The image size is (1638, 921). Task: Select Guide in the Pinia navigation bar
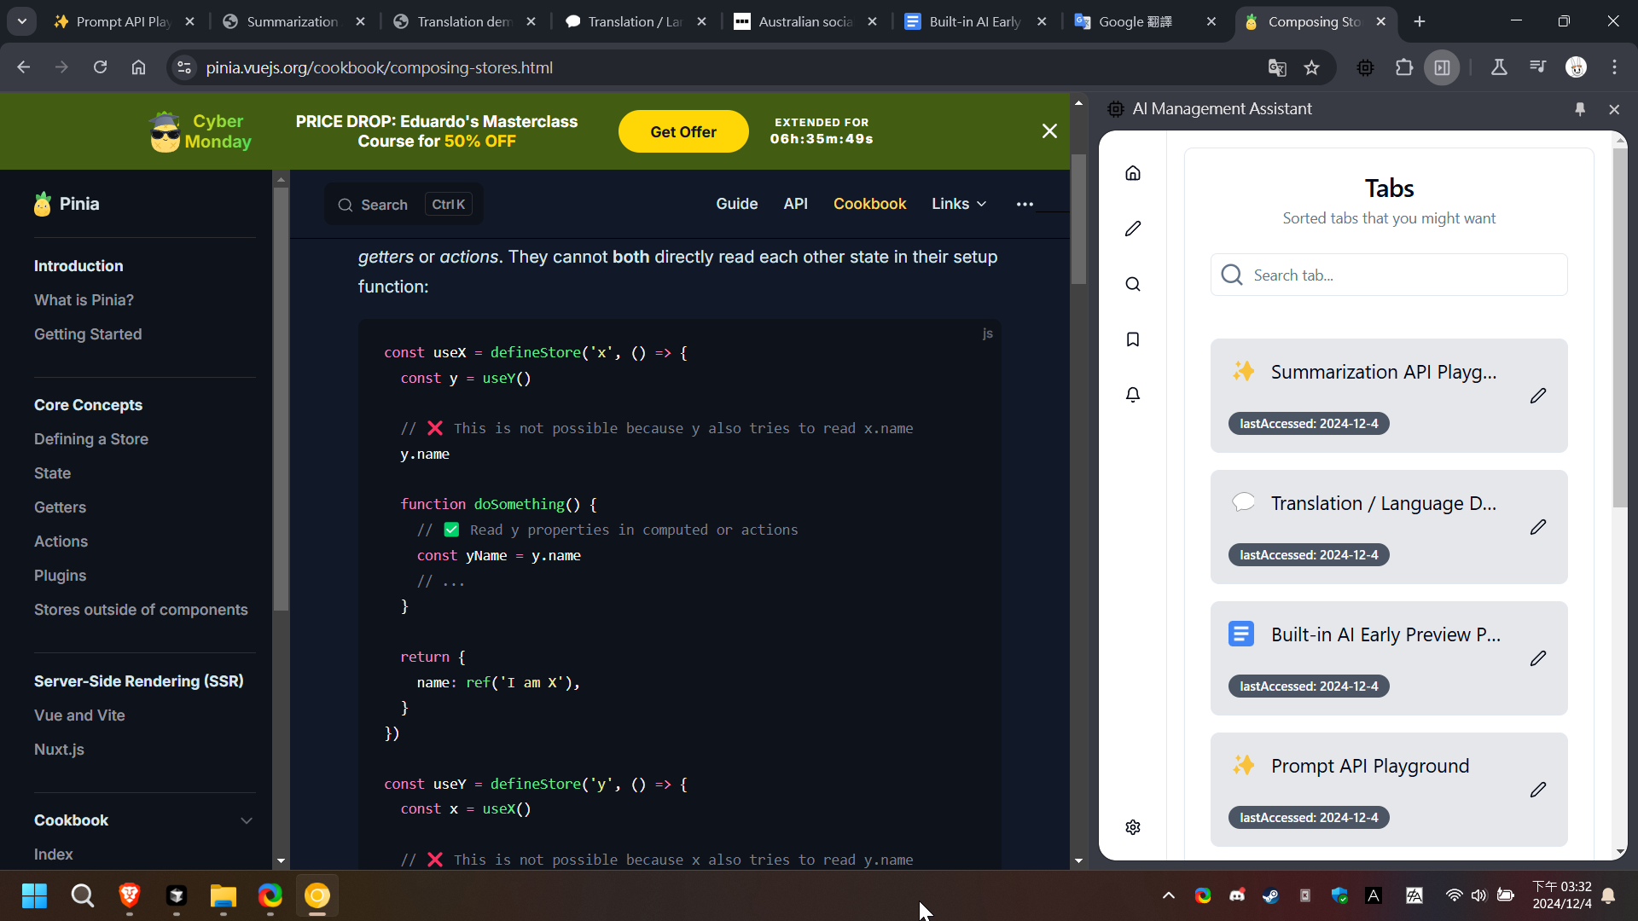(736, 204)
